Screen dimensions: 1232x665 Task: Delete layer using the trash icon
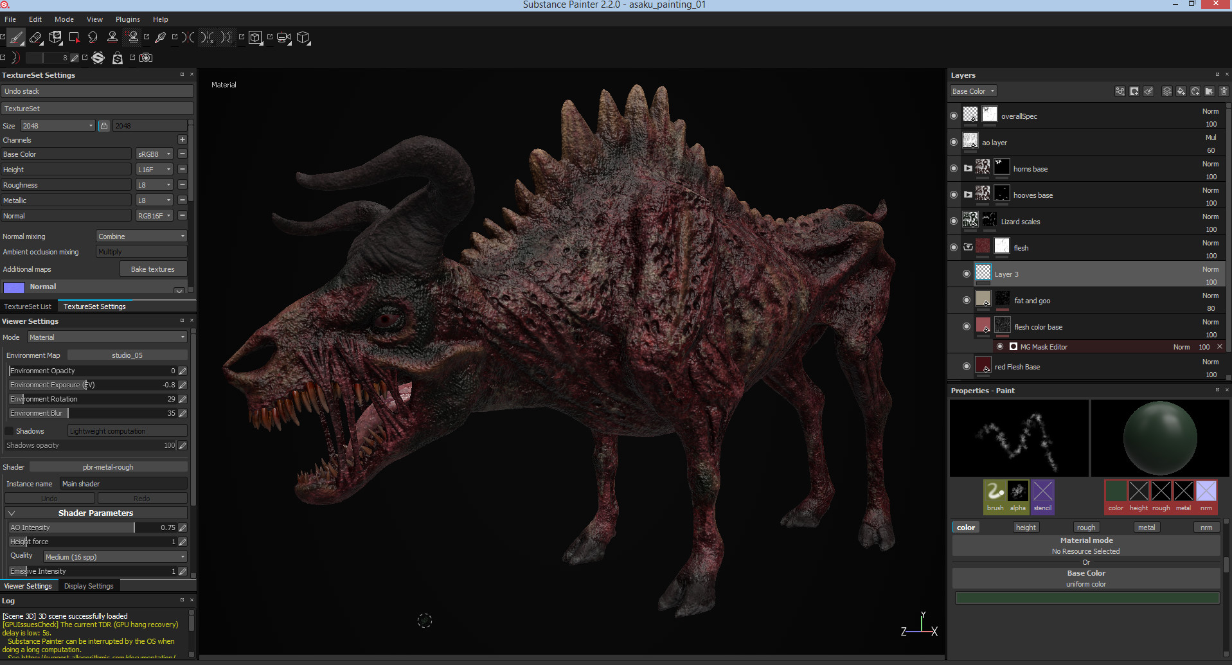click(1224, 91)
